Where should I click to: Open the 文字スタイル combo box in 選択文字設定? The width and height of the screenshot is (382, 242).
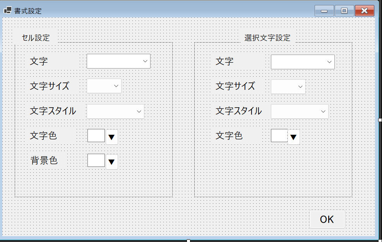click(x=300, y=112)
